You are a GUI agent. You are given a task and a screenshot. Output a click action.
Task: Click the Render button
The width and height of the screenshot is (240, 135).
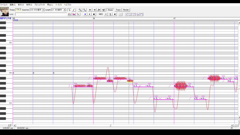coord(126,10)
